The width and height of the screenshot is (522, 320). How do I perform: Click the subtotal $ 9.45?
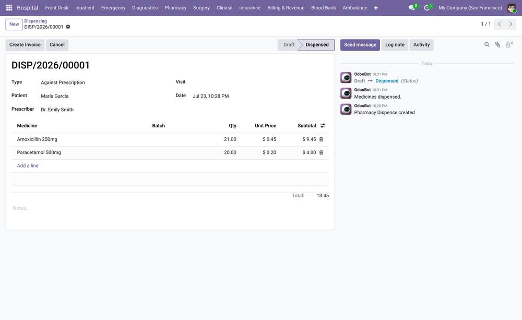309,139
